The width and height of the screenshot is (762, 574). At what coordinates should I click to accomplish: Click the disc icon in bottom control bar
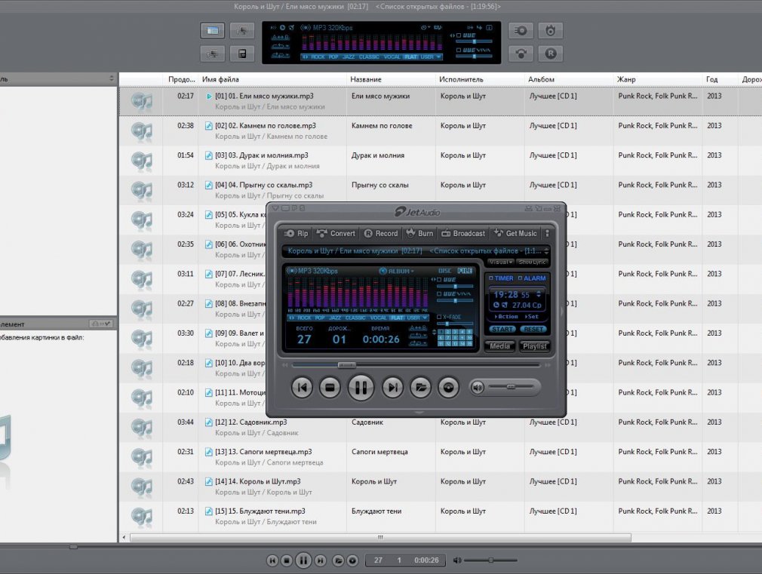(353, 560)
